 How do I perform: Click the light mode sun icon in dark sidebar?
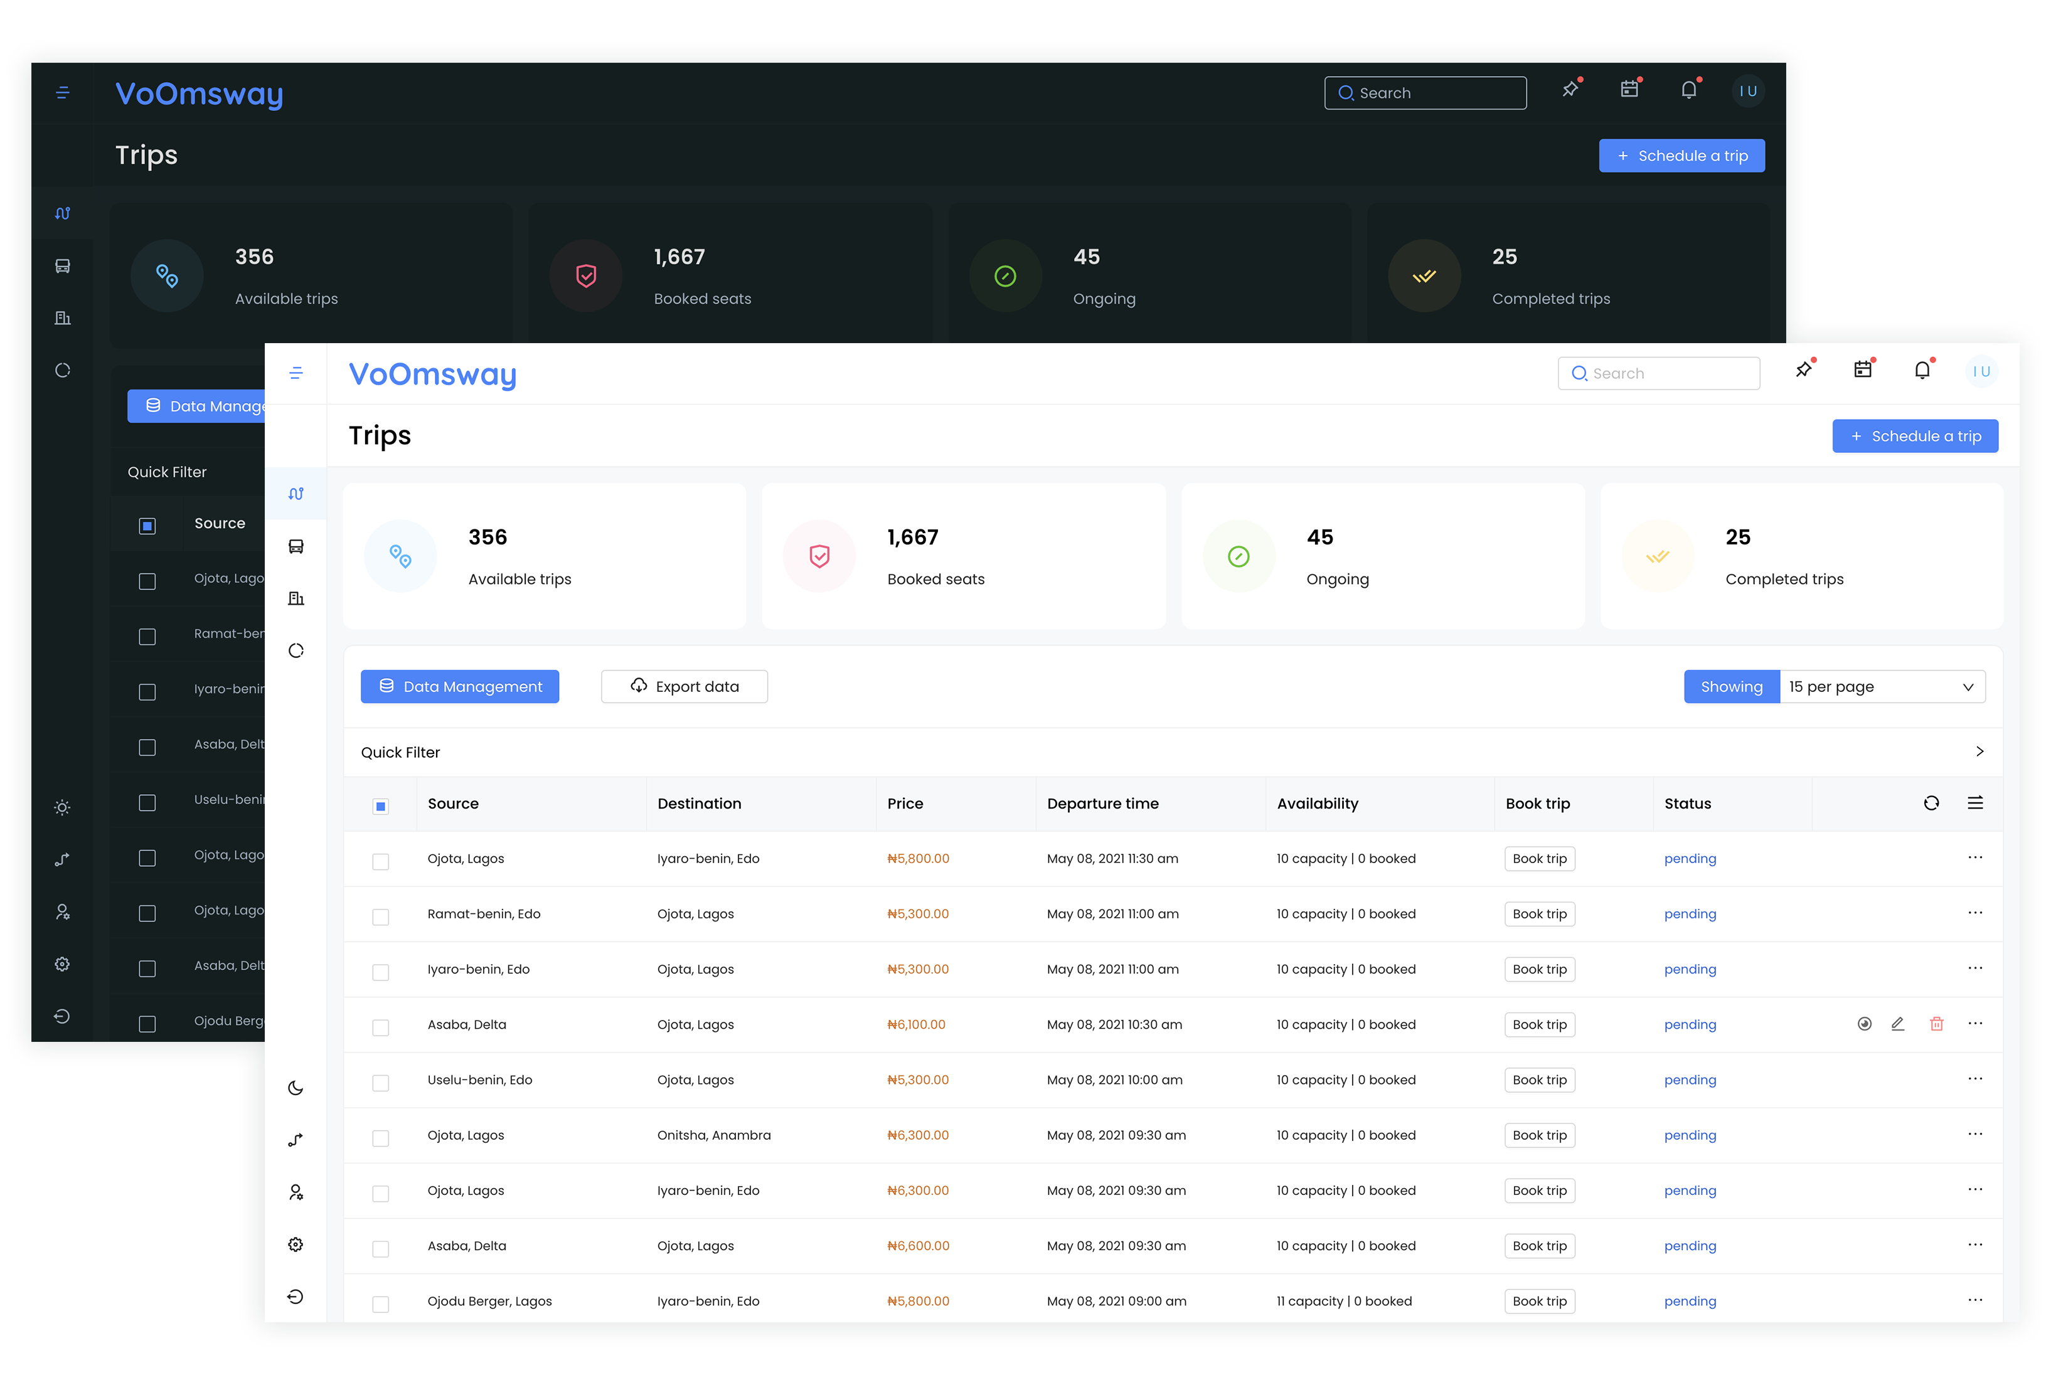click(61, 807)
